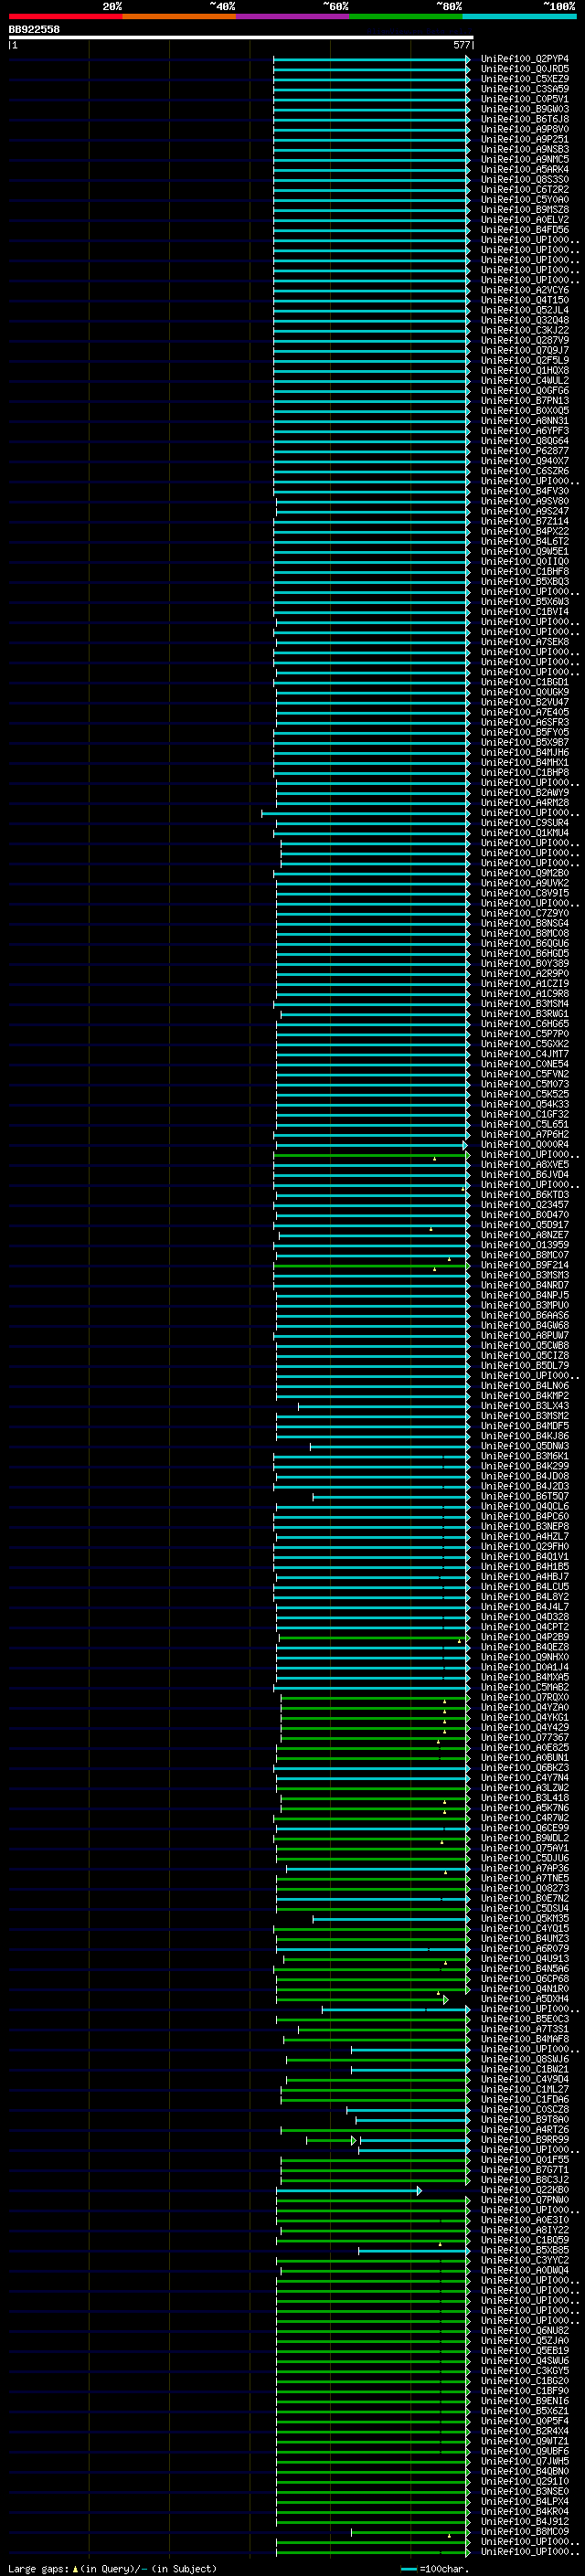Viewport: 585px width, 2576px height.
Task: Select the UniRef100_Q5D917 label
Action: [525, 1225]
